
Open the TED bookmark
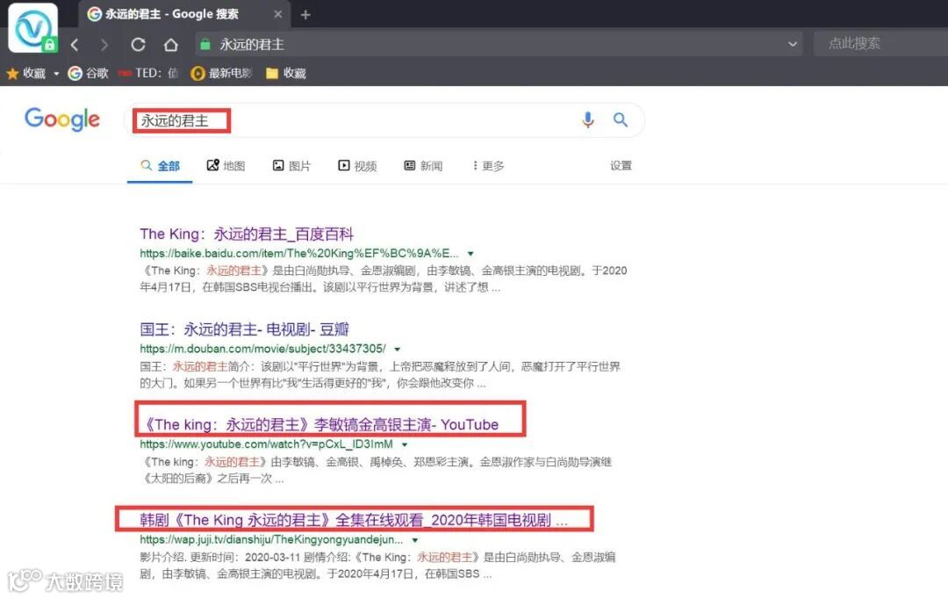click(148, 73)
